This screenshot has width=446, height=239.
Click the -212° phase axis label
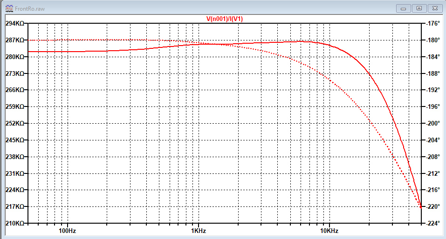pyautogui.click(x=433, y=173)
